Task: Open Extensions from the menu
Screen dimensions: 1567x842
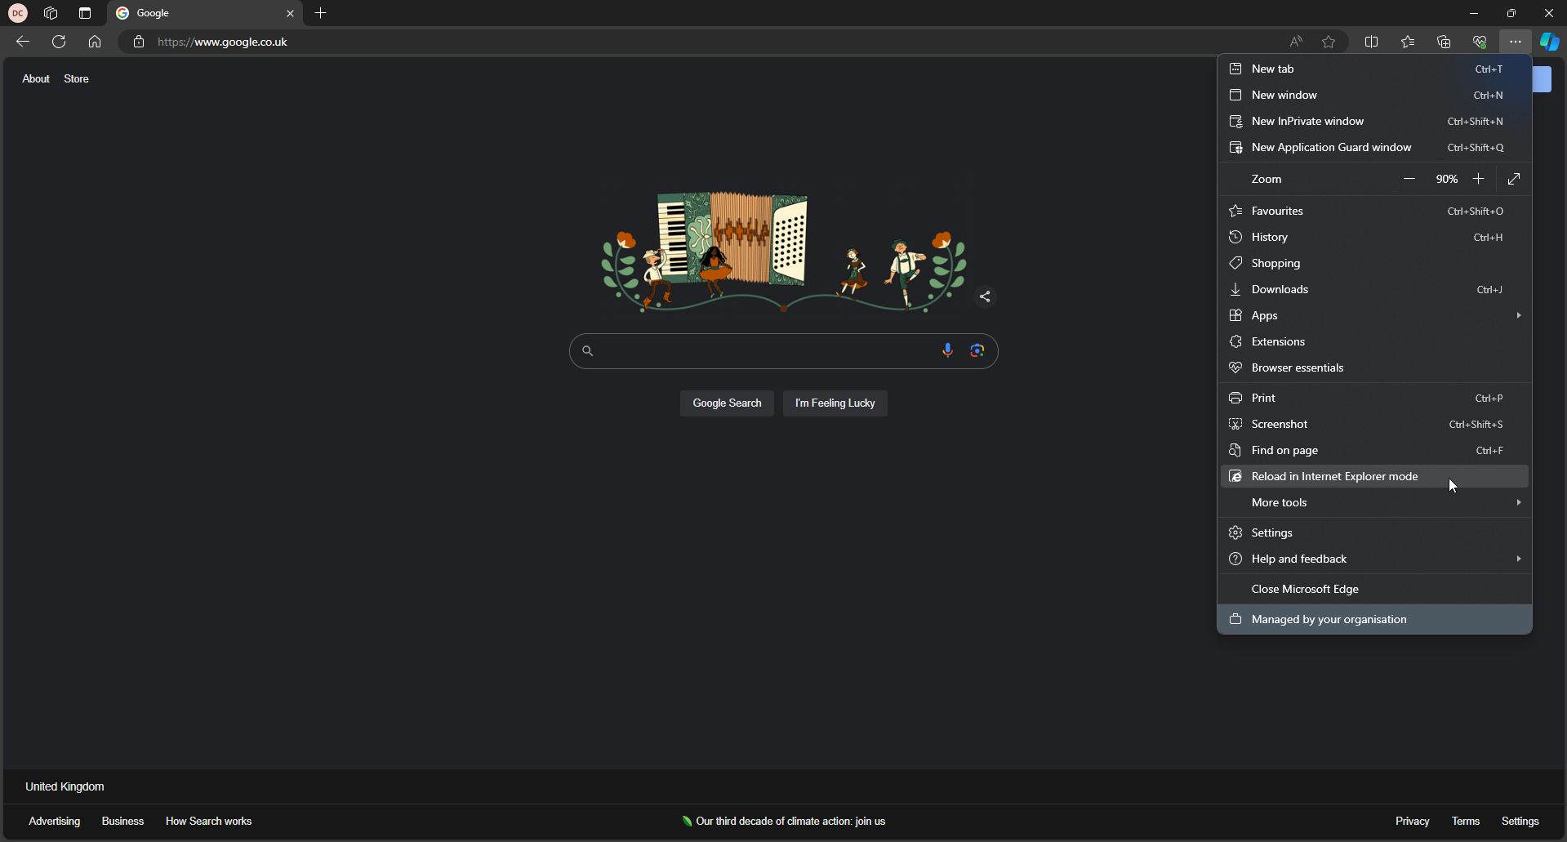Action: [1375, 341]
